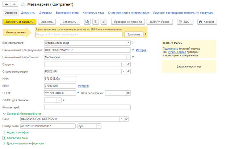
Task: Switch to the Банковские счета tab
Action: pyautogui.click(x=67, y=13)
